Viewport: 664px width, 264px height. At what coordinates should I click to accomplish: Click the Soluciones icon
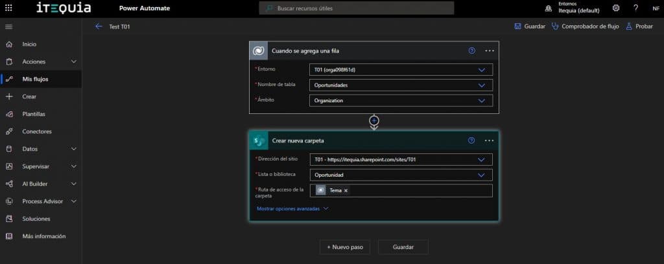click(x=9, y=219)
